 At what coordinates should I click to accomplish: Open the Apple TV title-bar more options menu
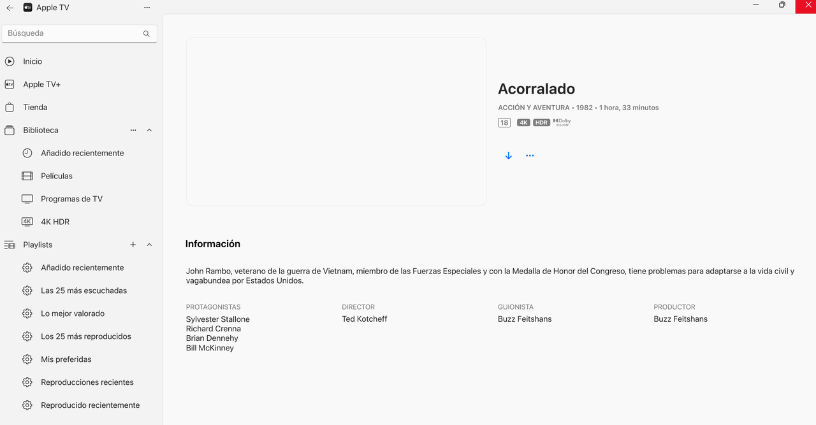[x=147, y=8]
